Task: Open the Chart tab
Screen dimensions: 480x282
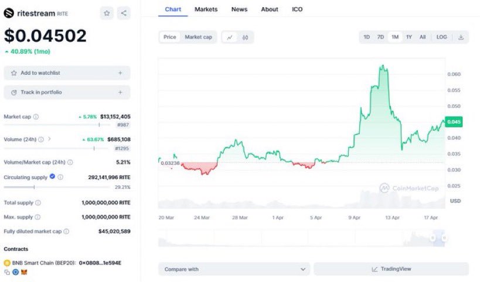Action: tap(173, 9)
